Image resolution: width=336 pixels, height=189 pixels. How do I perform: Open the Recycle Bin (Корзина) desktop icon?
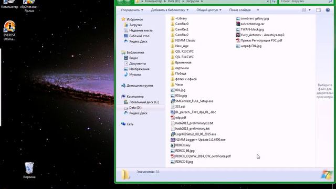(29, 170)
